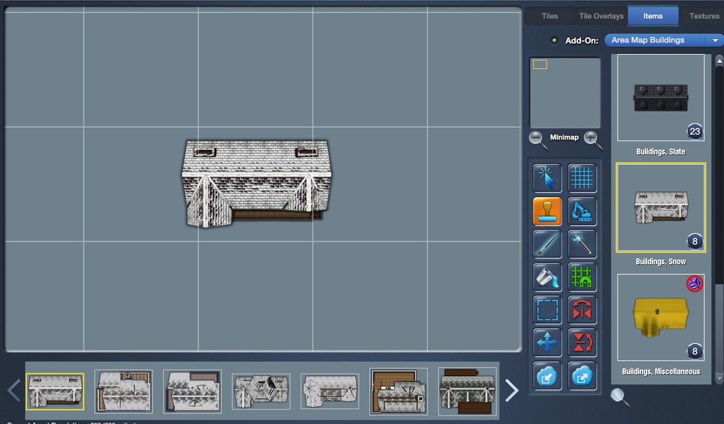This screenshot has height=424, width=724.
Task: Open the Area Map Buildings dropdown
Action: 664,40
